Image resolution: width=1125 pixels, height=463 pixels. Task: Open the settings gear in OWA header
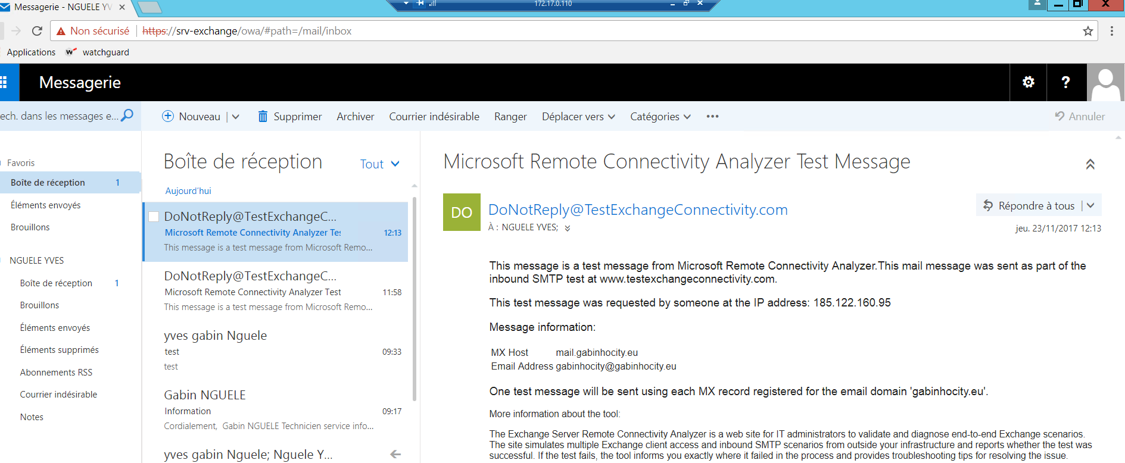(x=1029, y=82)
